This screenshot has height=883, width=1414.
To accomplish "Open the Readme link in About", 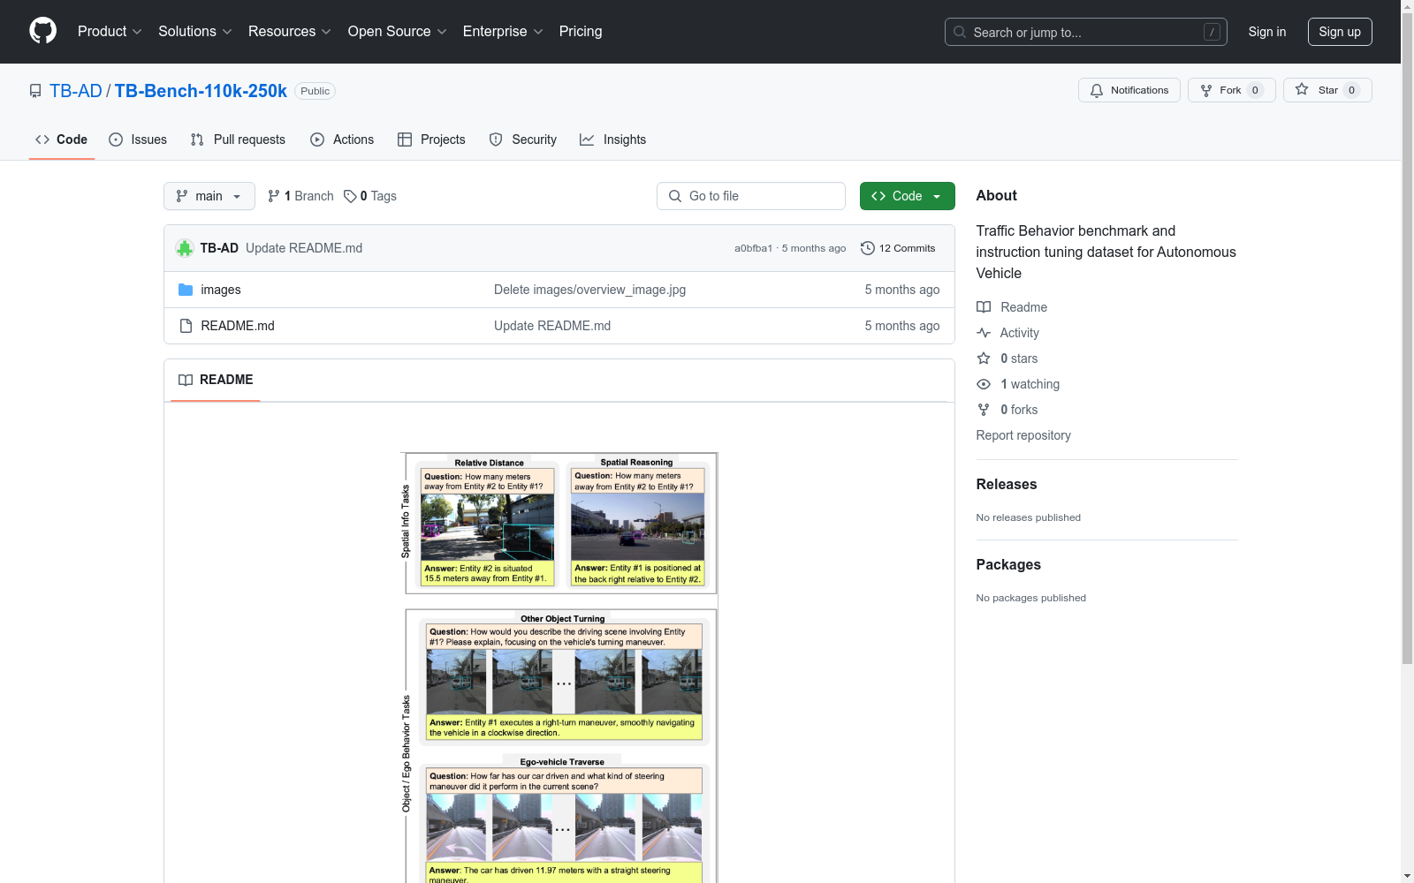I will click(1012, 307).
